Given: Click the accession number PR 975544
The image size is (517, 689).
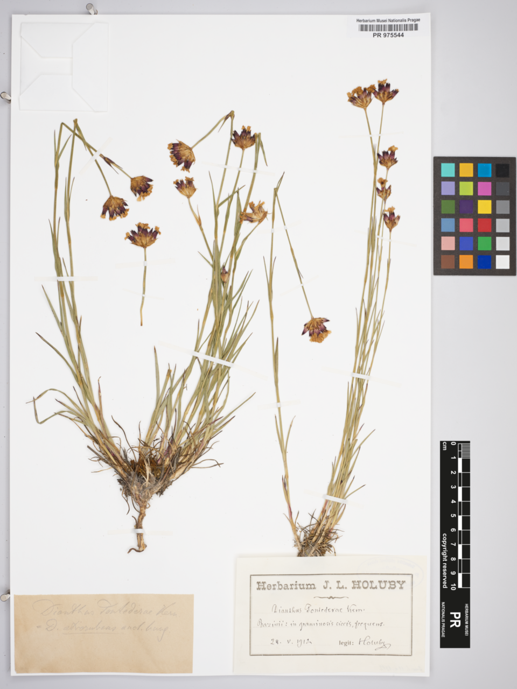Looking at the screenshot, I should (388, 35).
